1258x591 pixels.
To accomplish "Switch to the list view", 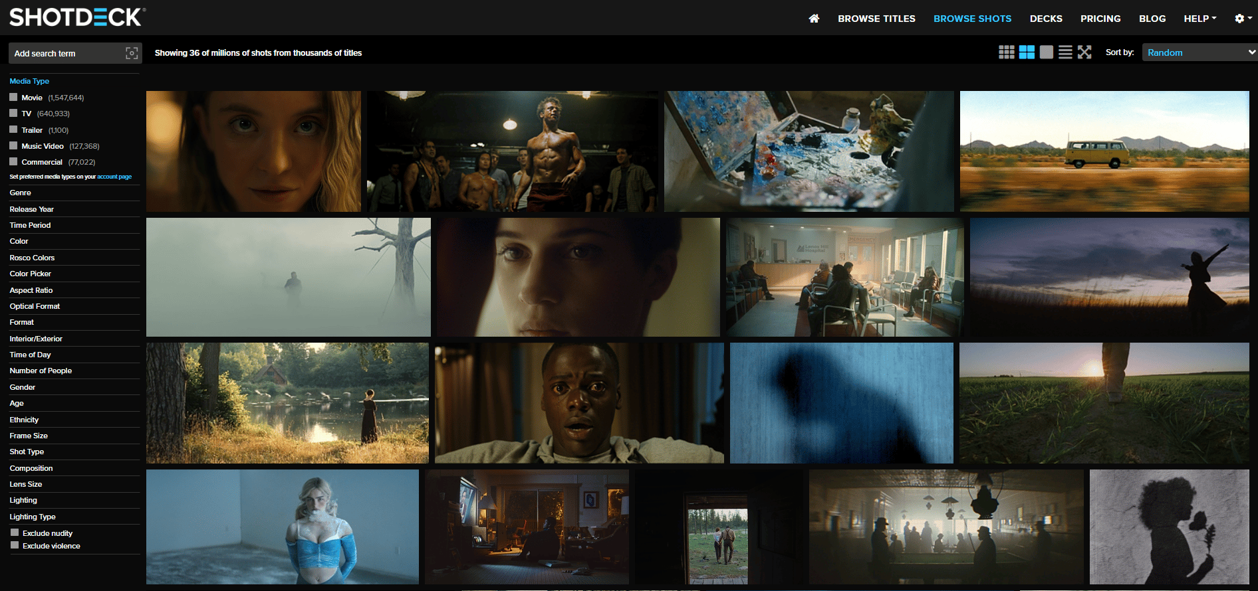I will click(x=1065, y=52).
